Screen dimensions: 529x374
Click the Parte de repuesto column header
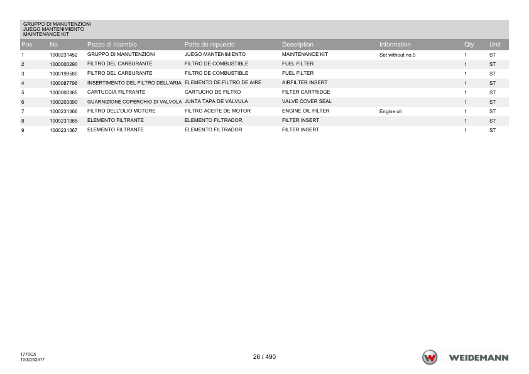tap(209, 44)
